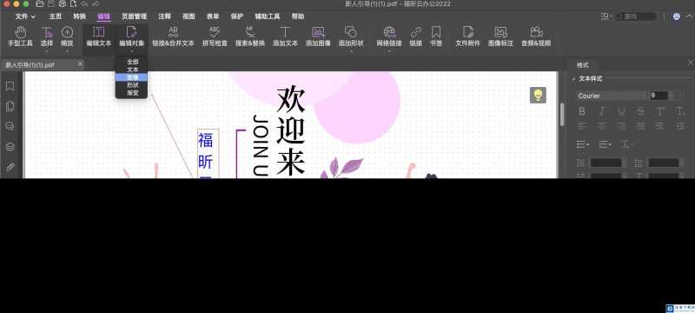
Task: Add a 书签 bookmark from the toolbar
Action: click(x=436, y=37)
